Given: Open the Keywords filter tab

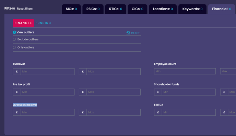Looking at the screenshot, I should (x=192, y=9).
